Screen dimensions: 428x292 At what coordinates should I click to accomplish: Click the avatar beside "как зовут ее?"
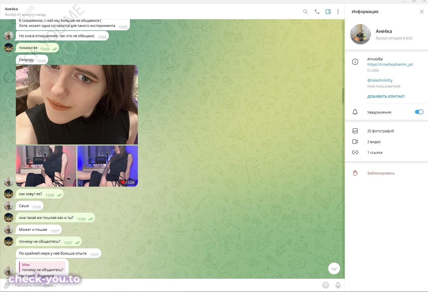coord(9,194)
